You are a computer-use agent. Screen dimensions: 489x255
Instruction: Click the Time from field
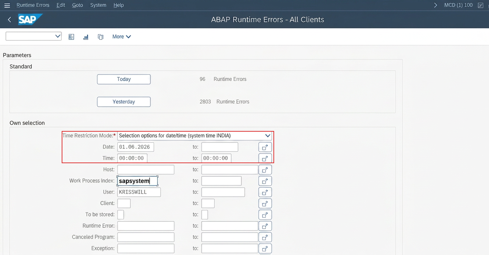(x=132, y=158)
